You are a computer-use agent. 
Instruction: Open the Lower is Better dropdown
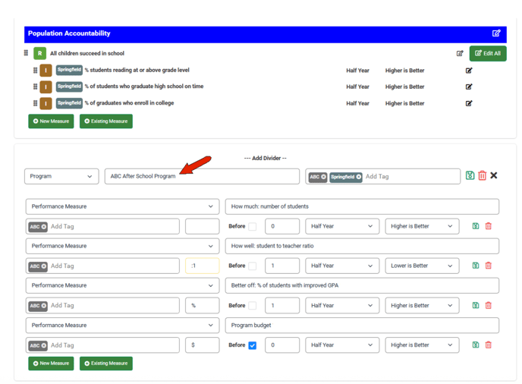421,266
